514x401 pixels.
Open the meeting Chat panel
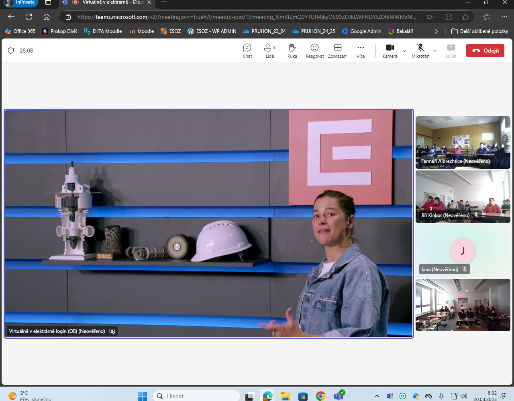pyautogui.click(x=247, y=51)
